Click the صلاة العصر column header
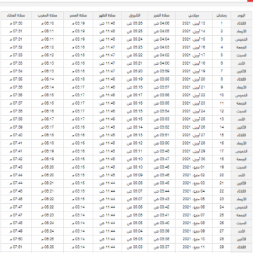This screenshot has height=253, width=253. click(x=78, y=15)
